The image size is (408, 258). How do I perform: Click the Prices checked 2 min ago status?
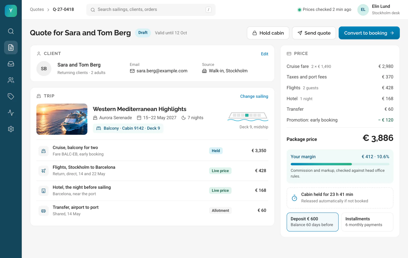coord(324,10)
